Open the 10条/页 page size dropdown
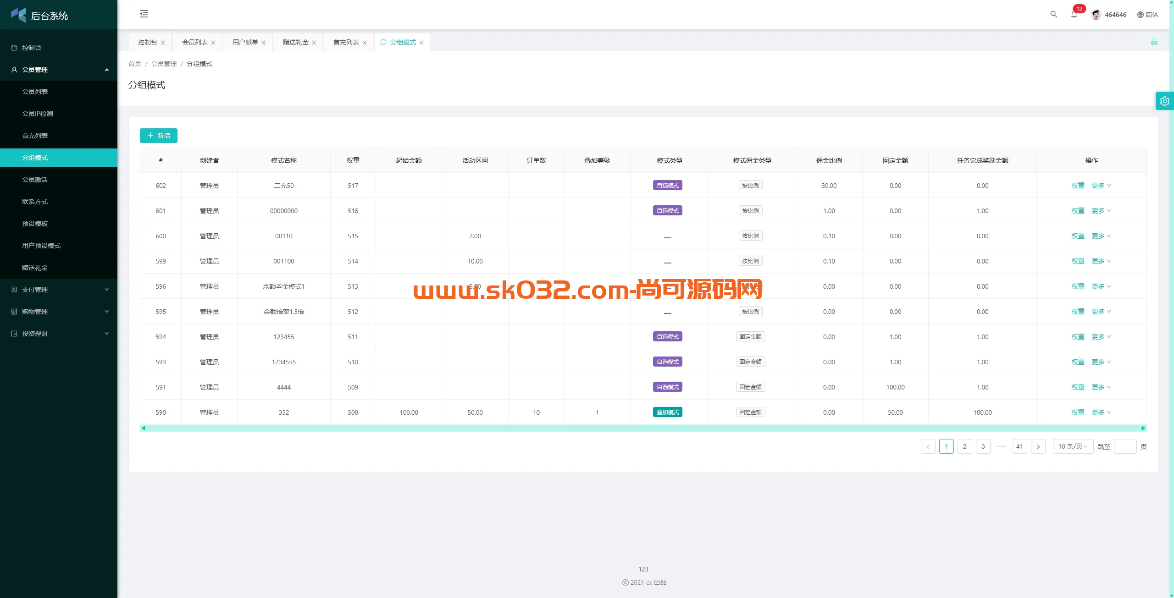Screen dimensions: 1174x598 [x=1073, y=446]
